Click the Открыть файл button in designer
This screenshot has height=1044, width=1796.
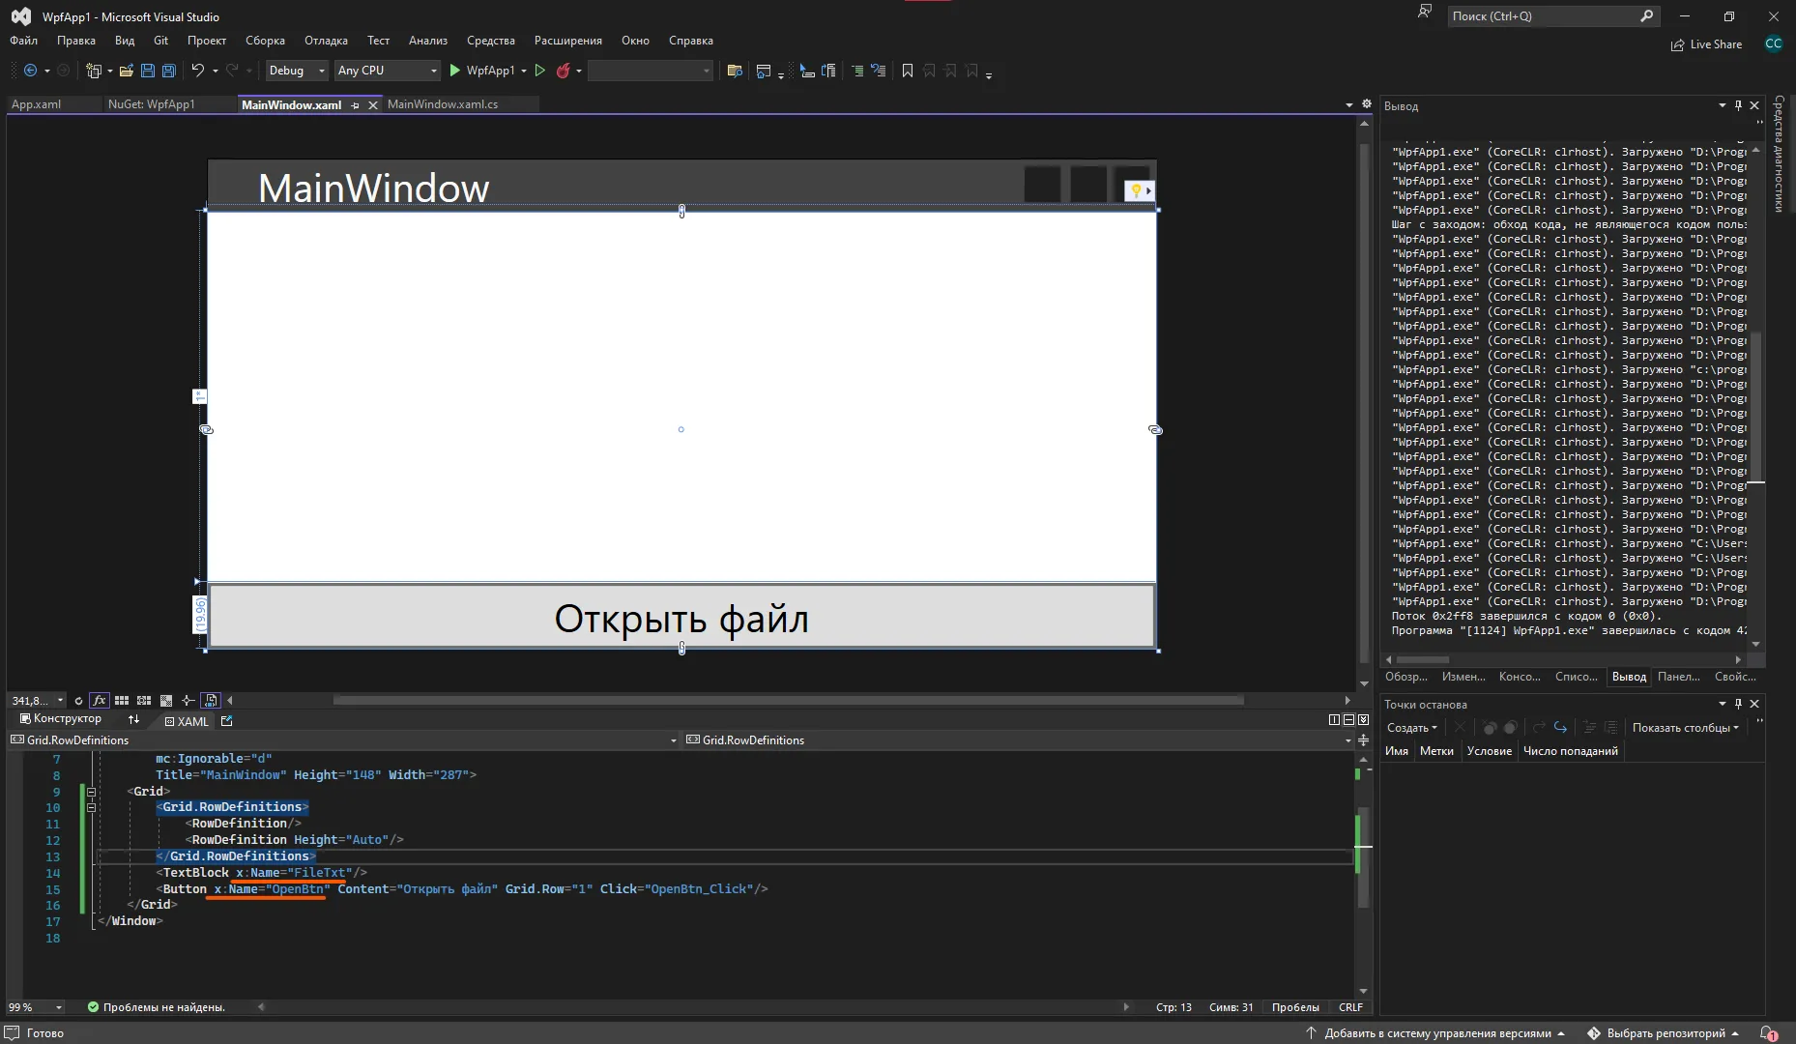[681, 617]
